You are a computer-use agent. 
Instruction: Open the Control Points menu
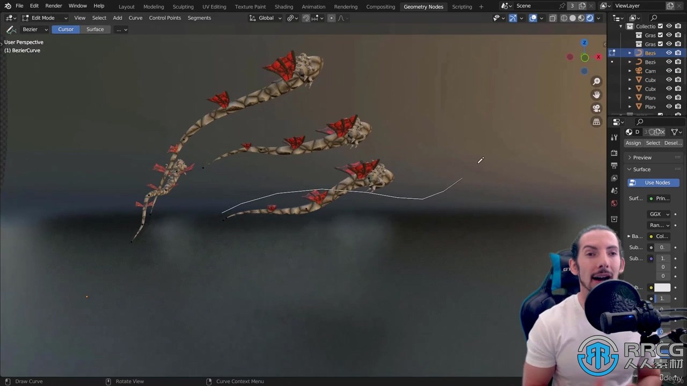pos(165,18)
